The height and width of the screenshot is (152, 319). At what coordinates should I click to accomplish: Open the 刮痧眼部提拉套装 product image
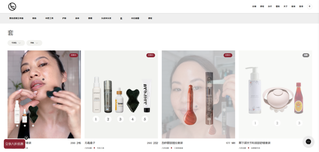click(198, 94)
